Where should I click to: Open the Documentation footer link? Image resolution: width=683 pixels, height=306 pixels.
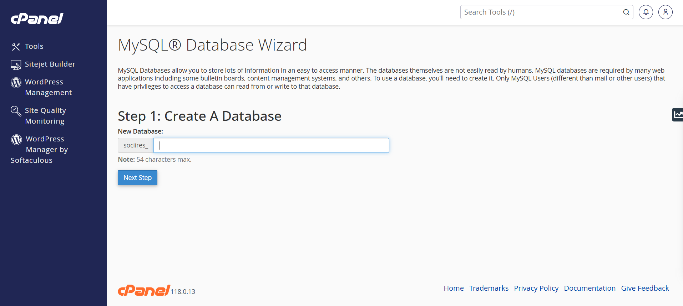point(590,288)
